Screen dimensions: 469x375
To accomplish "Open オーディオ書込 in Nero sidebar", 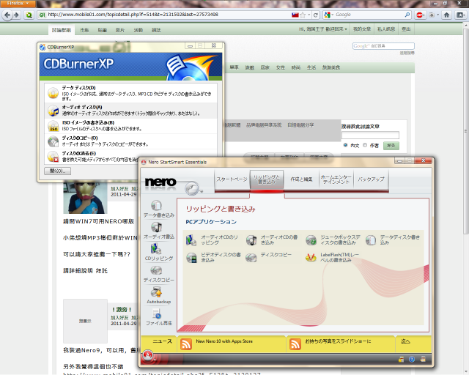I will [158, 230].
